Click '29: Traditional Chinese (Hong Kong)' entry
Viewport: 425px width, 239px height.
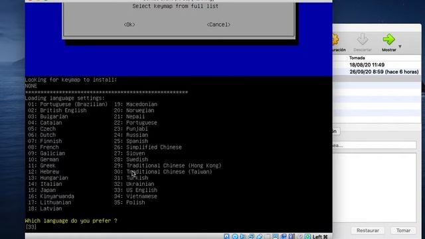[x=167, y=165]
